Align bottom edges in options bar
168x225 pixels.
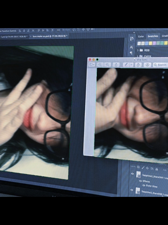click(x=48, y=30)
